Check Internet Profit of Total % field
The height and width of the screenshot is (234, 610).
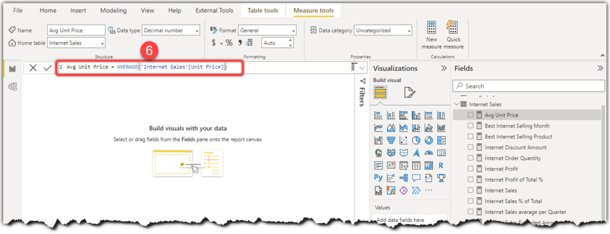[471, 180]
